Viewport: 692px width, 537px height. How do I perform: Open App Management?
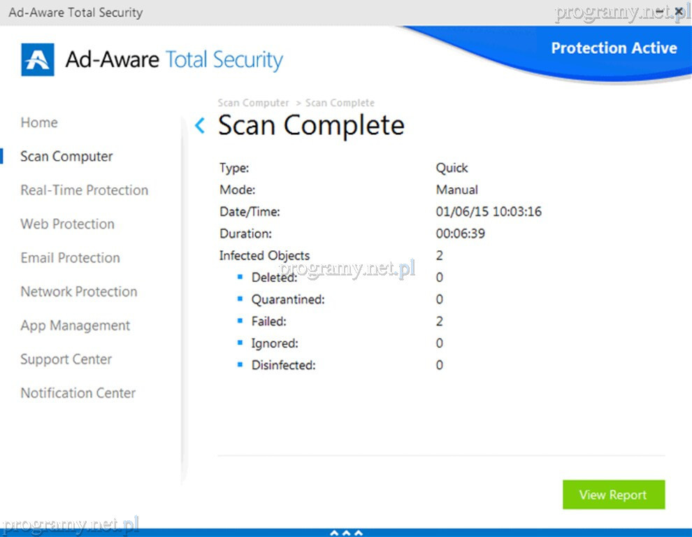[x=75, y=326]
